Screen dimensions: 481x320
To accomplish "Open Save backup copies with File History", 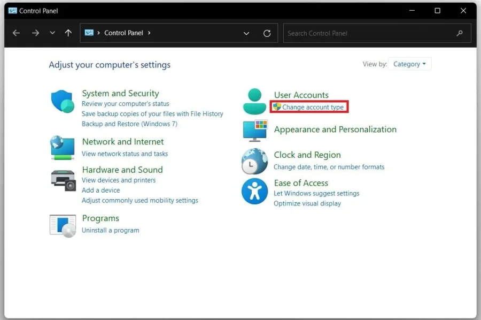I will [152, 113].
